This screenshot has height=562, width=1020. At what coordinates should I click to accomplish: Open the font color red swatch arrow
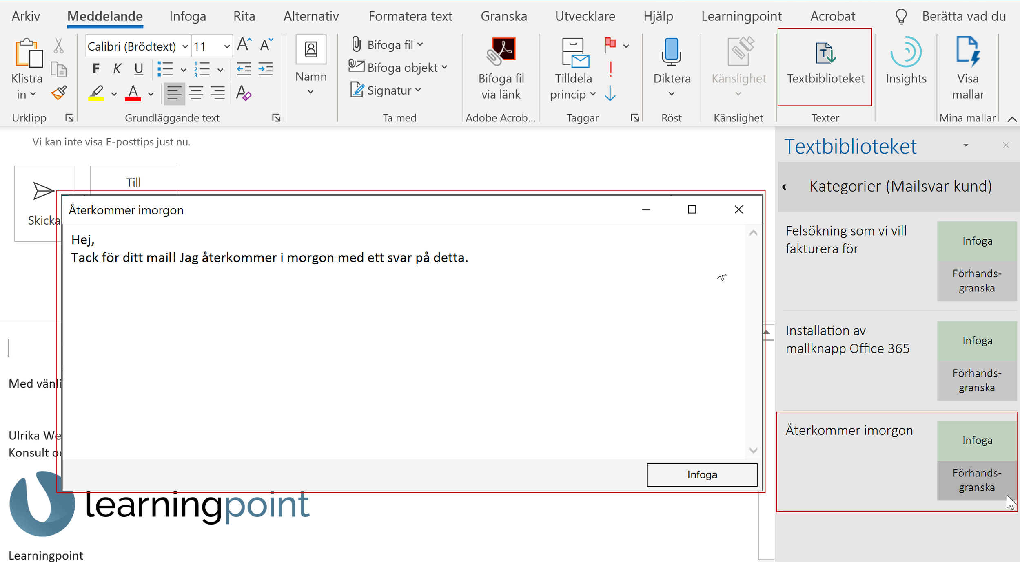pyautogui.click(x=151, y=94)
